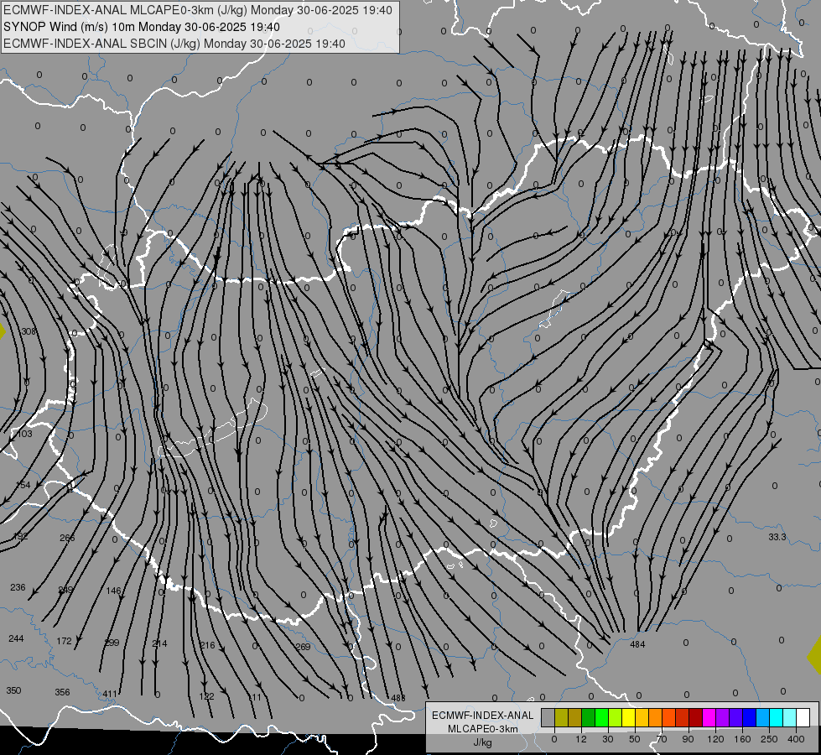This screenshot has width=821, height=755.
Task: Click the map data value 484
Action: click(637, 644)
